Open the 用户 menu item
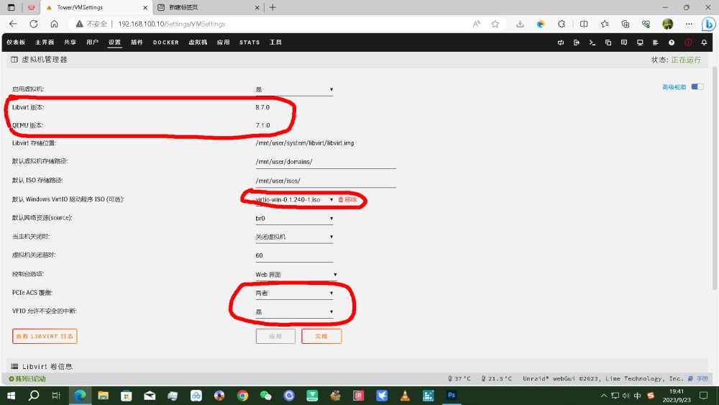The height and width of the screenshot is (405, 719). pos(93,42)
